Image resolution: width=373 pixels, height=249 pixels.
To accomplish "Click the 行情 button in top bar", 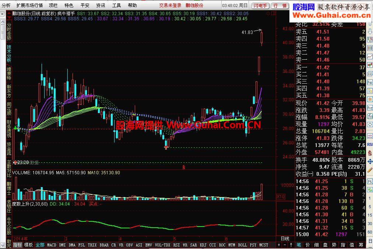I will coord(280,6).
